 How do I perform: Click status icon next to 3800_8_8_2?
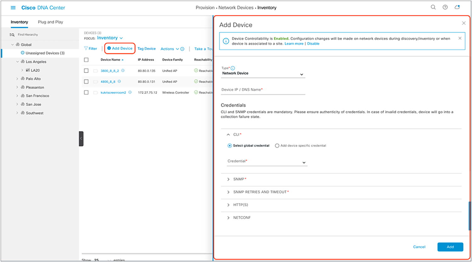pyautogui.click(x=123, y=71)
